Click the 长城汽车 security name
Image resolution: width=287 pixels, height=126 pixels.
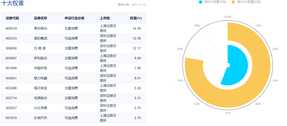[x=41, y=118]
